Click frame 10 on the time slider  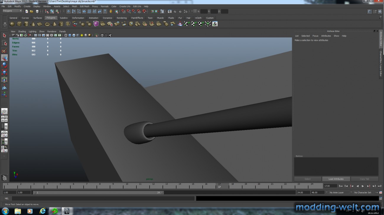click(x=126, y=186)
